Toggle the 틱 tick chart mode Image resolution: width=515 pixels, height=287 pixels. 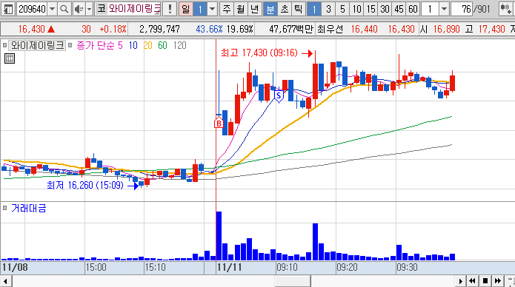coord(298,9)
